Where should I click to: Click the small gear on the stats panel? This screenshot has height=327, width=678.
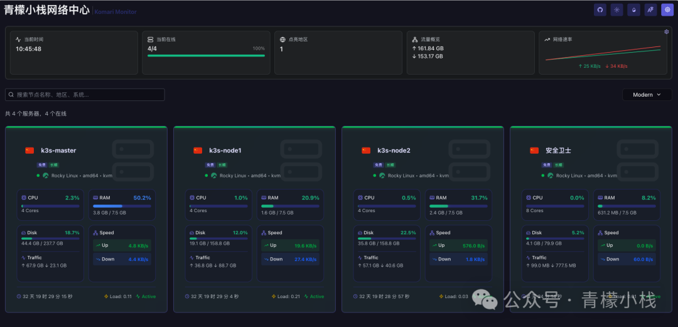click(666, 31)
